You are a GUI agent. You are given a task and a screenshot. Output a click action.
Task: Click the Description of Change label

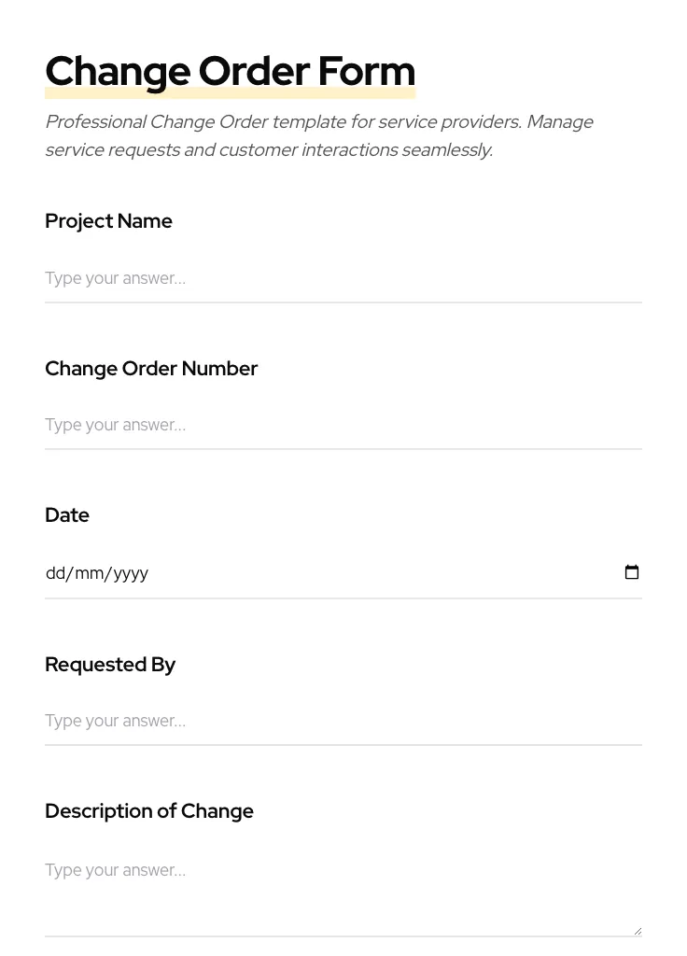148,811
